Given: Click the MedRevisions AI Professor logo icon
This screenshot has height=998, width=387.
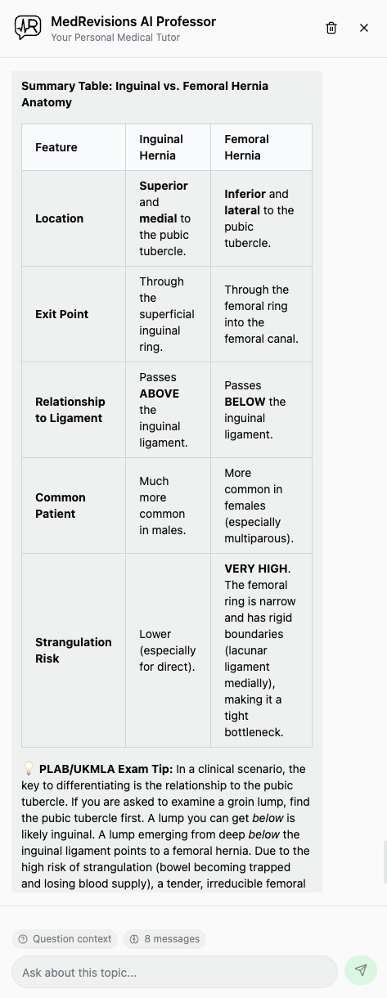Looking at the screenshot, I should (28, 28).
